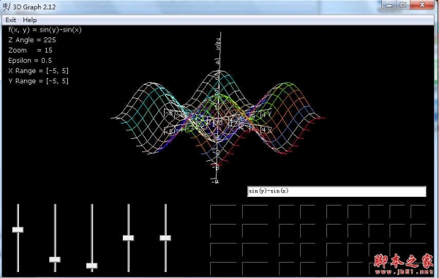
Task: Click the third slider handle from the left
Action: point(92,266)
